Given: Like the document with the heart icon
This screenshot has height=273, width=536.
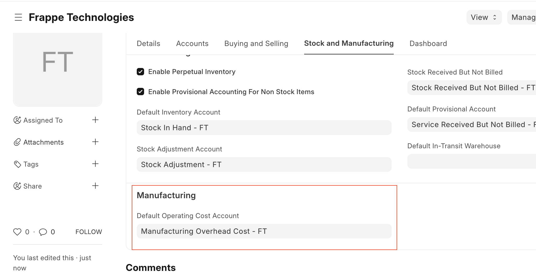Looking at the screenshot, I should [17, 232].
